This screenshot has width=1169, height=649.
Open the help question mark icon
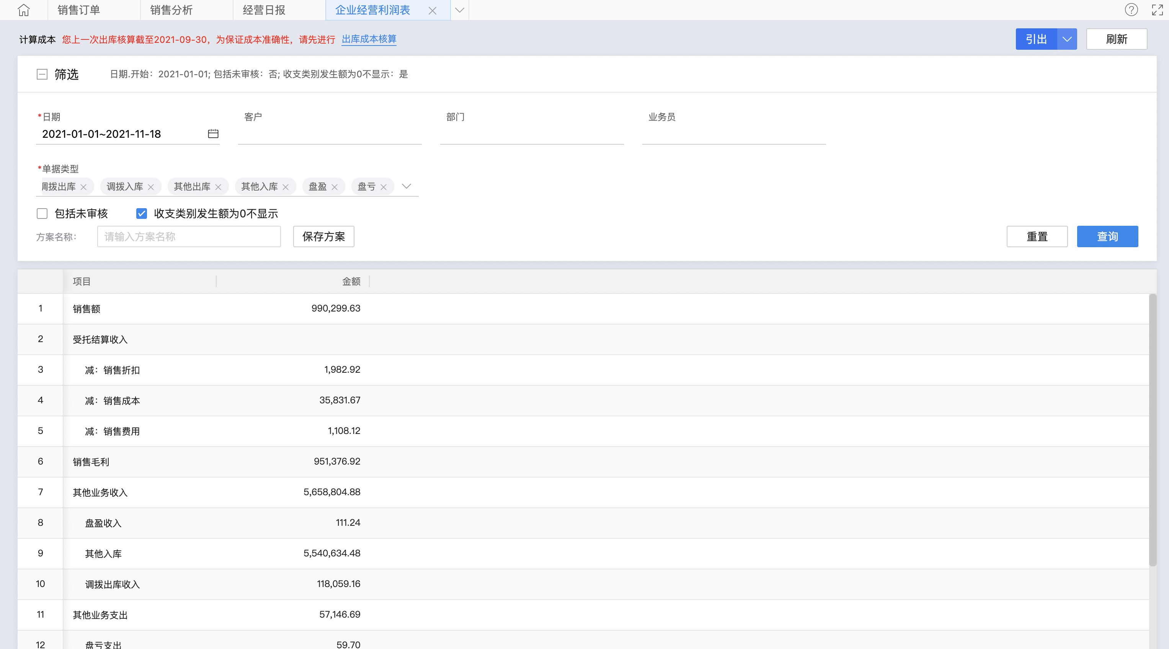[x=1131, y=10]
